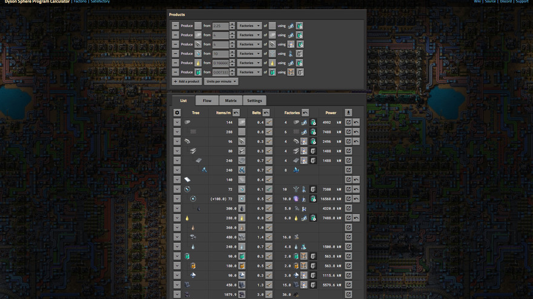Open the Factories dropdown in the first product row
The image size is (533, 299).
pyautogui.click(x=250, y=26)
